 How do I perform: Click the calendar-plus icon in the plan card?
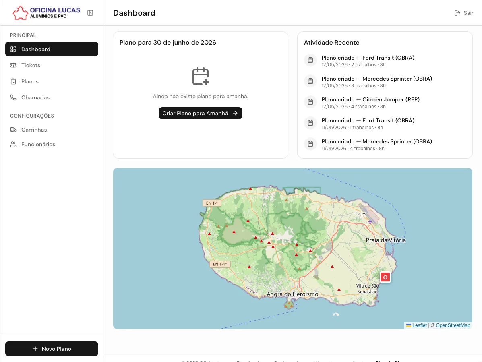tap(201, 76)
